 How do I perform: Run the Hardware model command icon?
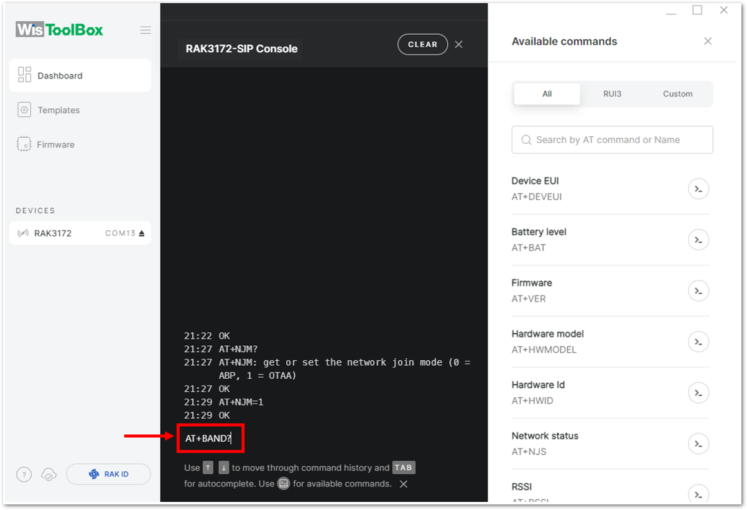tap(698, 342)
